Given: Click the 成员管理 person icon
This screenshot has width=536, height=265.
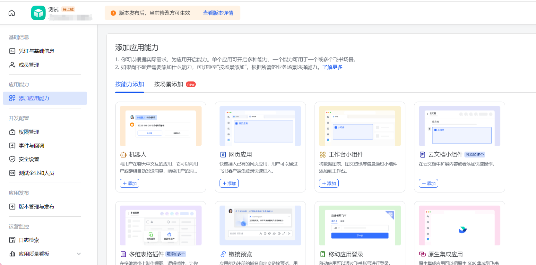Looking at the screenshot, I should [12, 65].
